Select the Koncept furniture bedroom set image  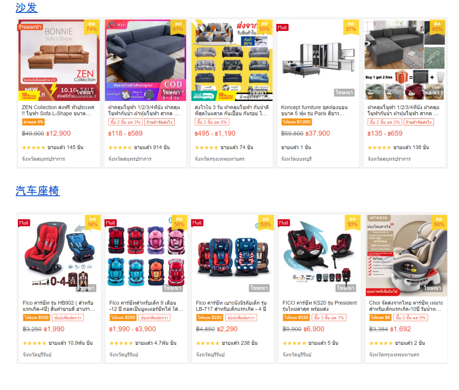[318, 60]
